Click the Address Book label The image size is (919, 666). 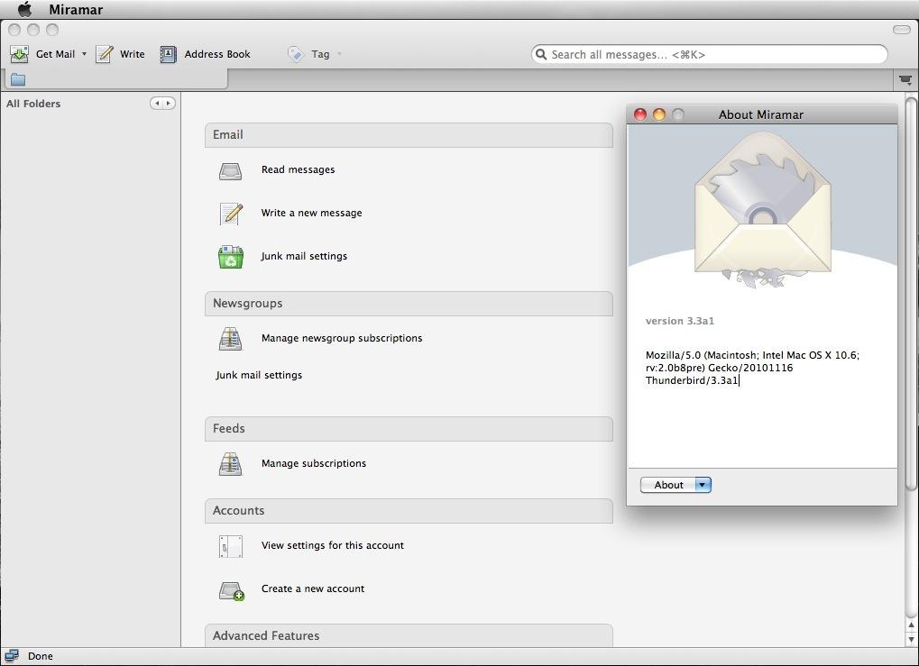(x=217, y=54)
